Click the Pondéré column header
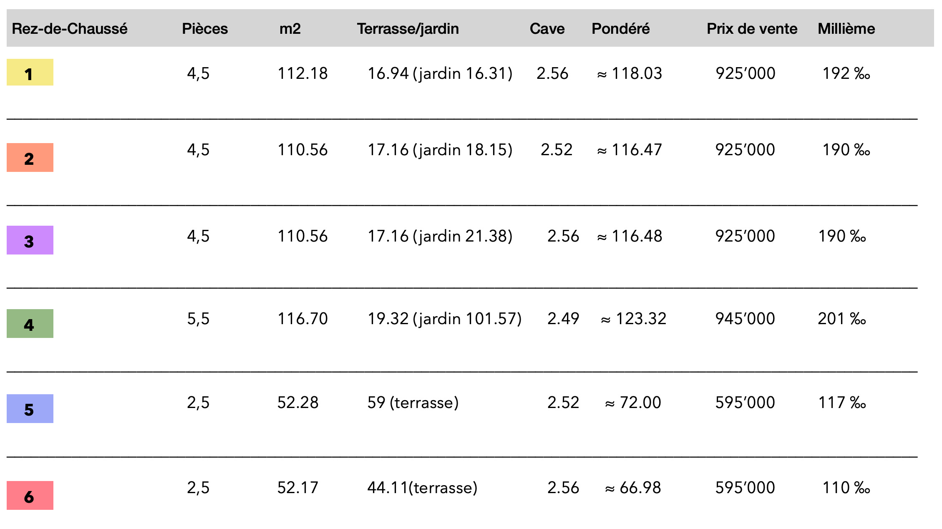This screenshot has width=942, height=529. (620, 28)
